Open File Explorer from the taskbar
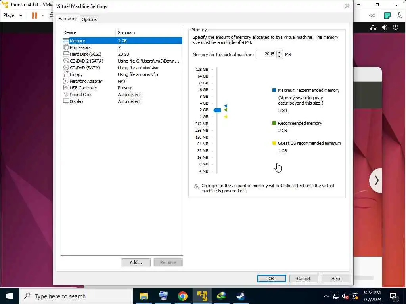Viewport: 406px width, 304px height. click(144, 296)
